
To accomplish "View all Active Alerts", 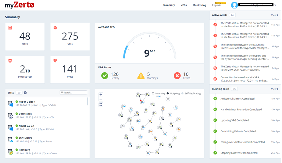I will (275, 15).
